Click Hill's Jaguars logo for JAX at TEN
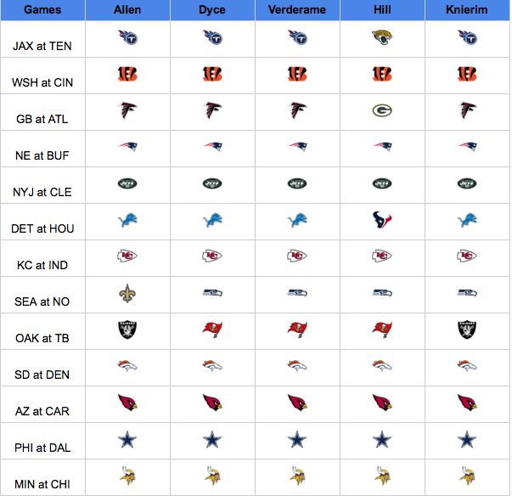Image resolution: width=512 pixels, height=496 pixels. [382, 37]
